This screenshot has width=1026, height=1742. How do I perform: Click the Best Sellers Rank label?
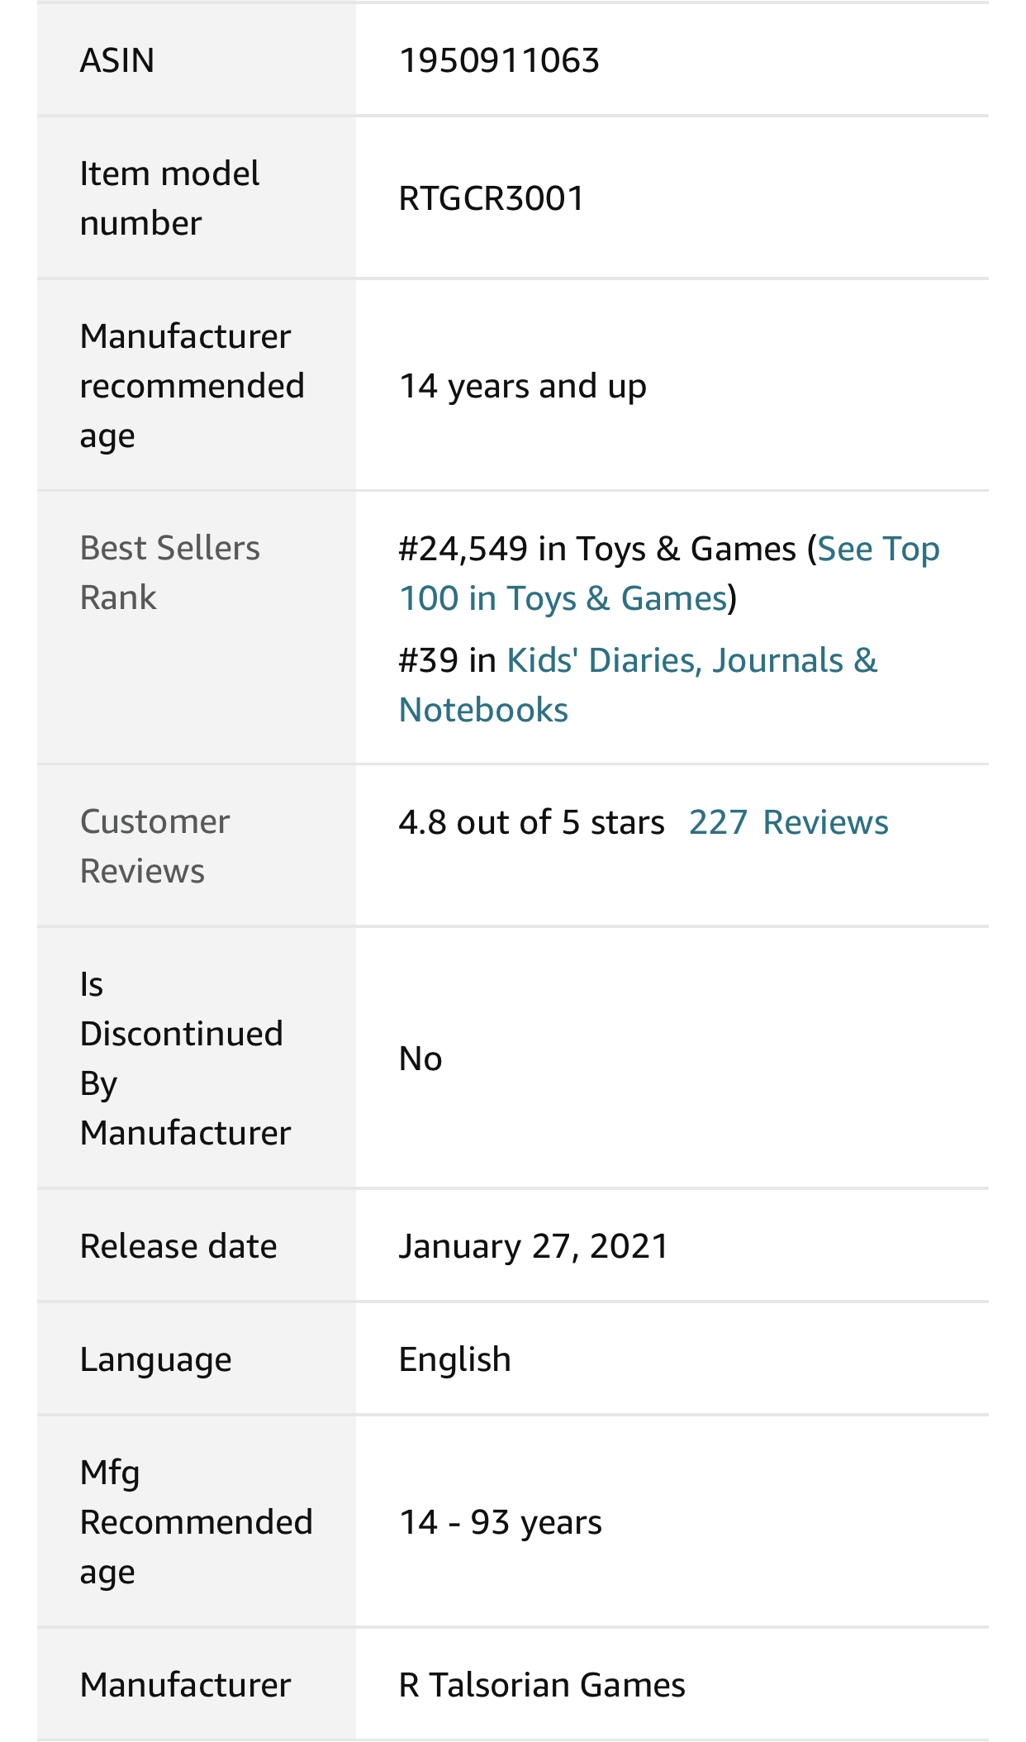(169, 573)
